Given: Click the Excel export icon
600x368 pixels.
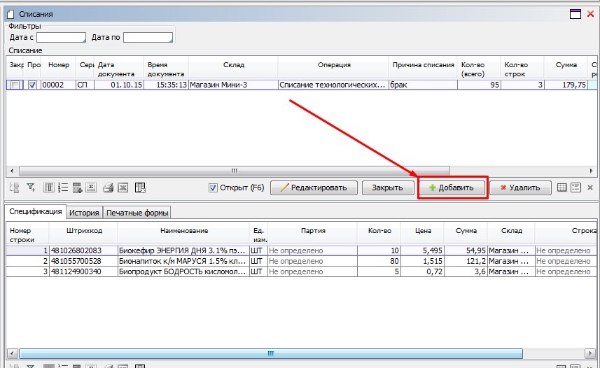Looking at the screenshot, I should 123,187.
